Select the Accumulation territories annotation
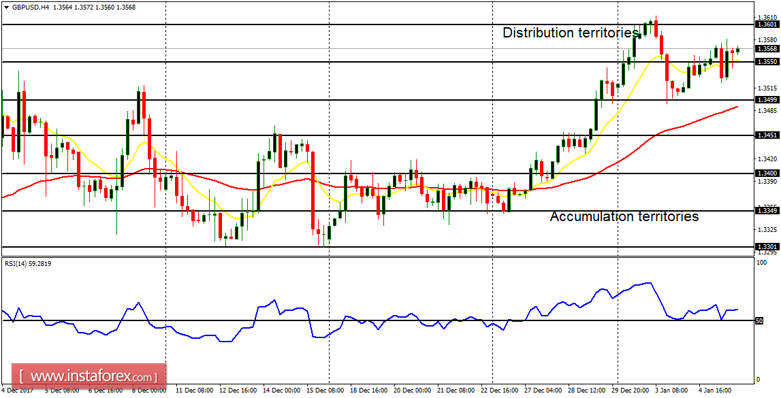The width and height of the screenshot is (781, 398). (x=624, y=216)
